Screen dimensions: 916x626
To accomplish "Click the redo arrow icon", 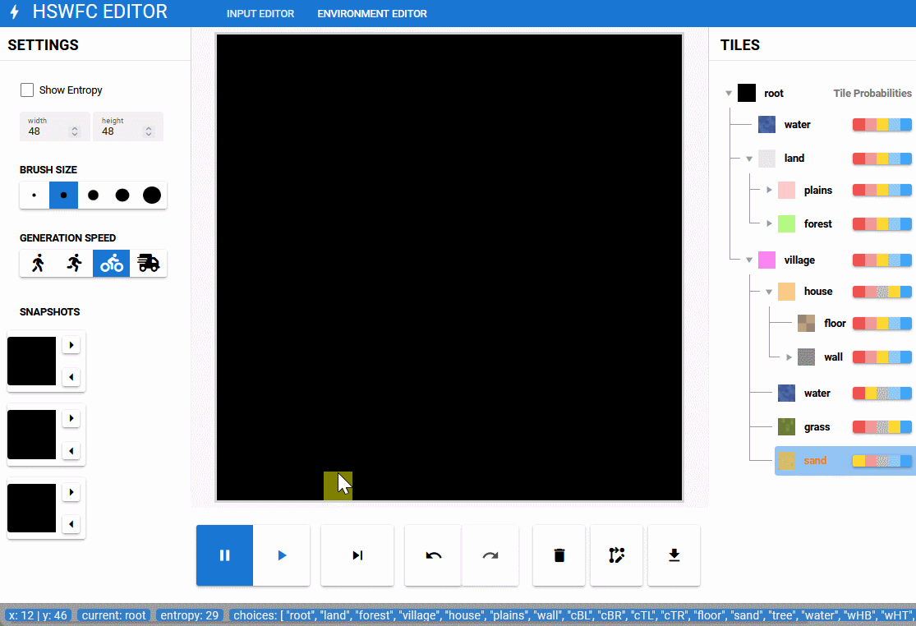I will [x=490, y=555].
